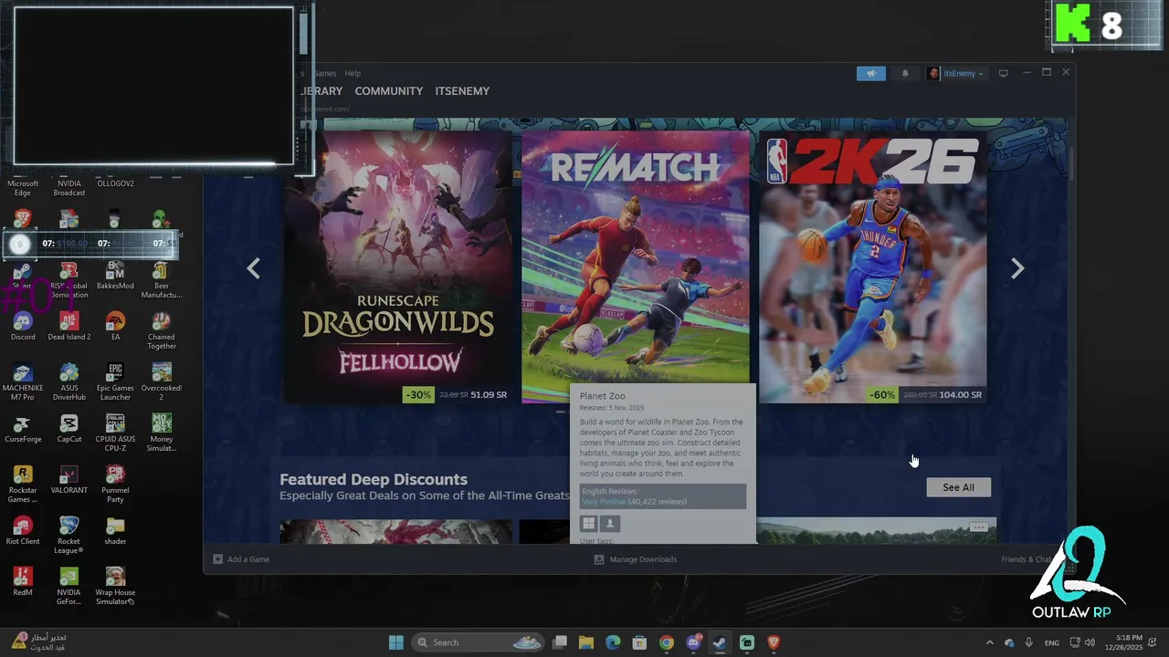
Task: Open Steam notifications bell
Action: click(905, 74)
